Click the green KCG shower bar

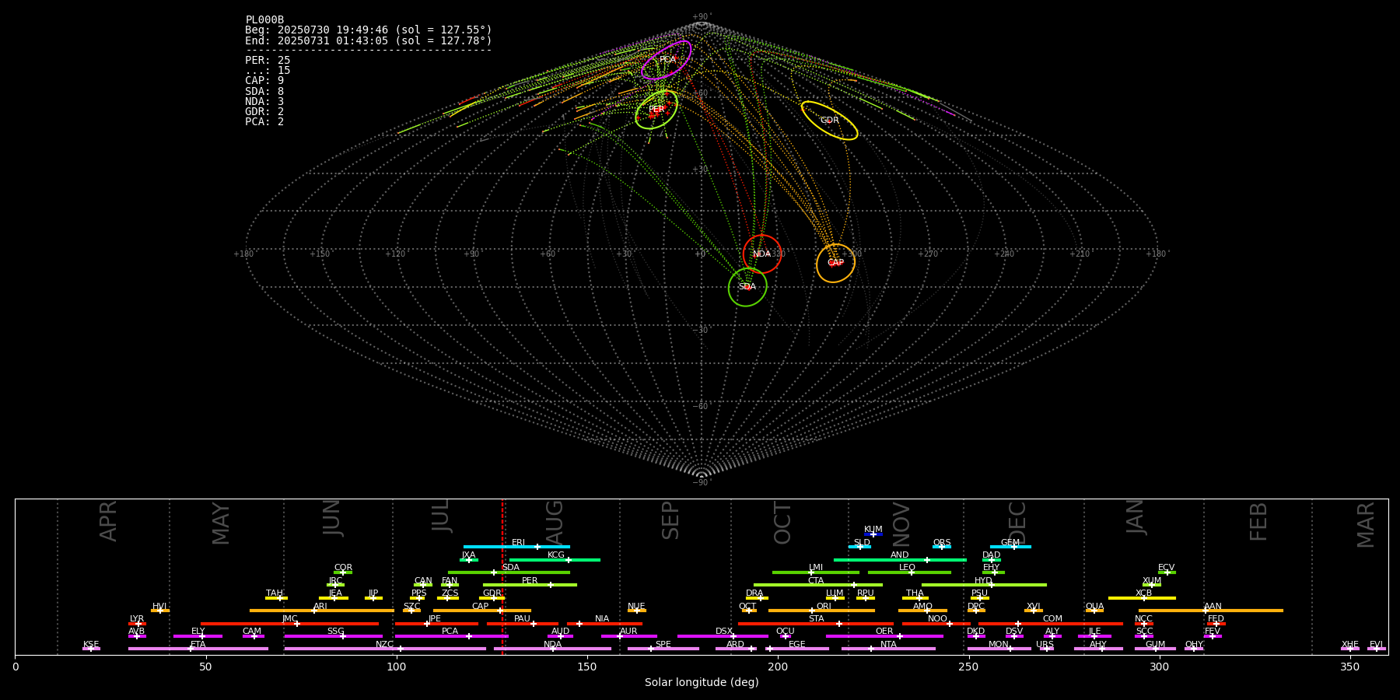pyautogui.click(x=555, y=559)
